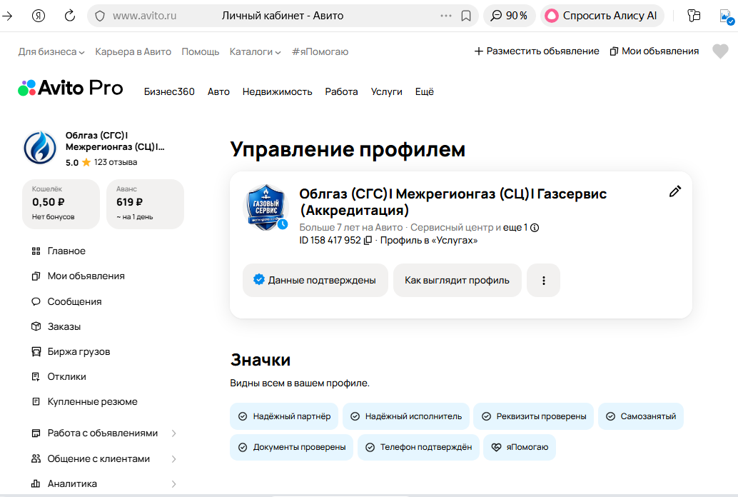
Task: Open Профиль в «Услугах» link
Action: [429, 240]
